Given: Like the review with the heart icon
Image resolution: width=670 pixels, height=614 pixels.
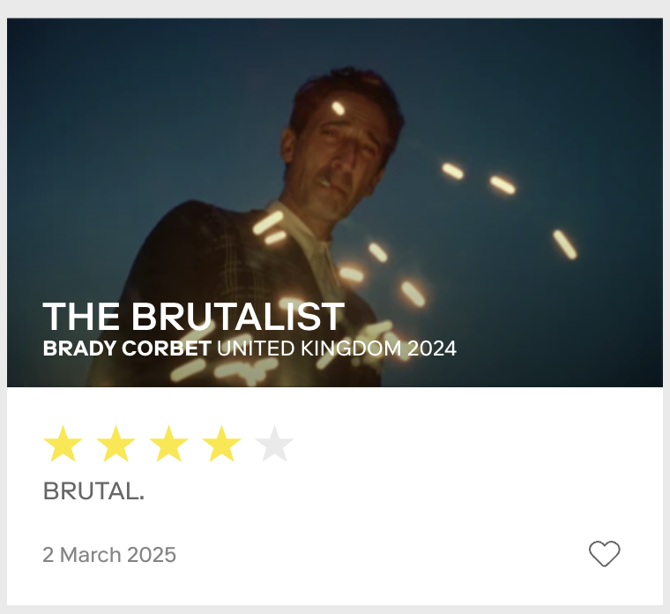Looking at the screenshot, I should pyautogui.click(x=604, y=554).
